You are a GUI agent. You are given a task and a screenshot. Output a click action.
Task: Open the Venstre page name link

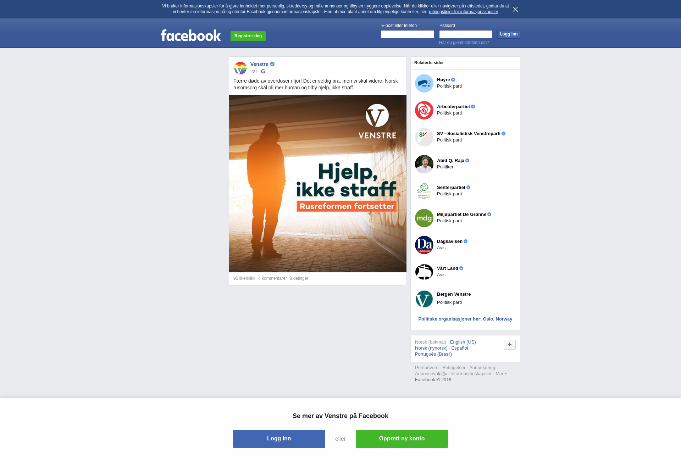pos(259,64)
